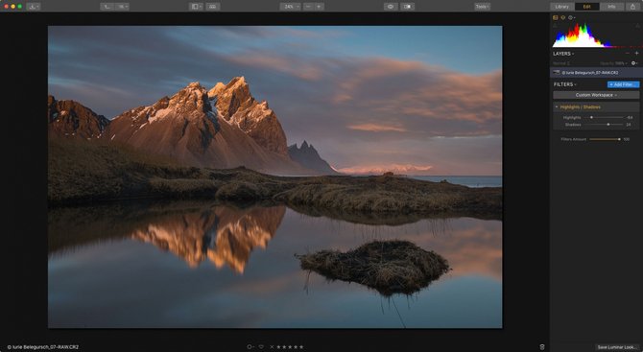643x352 pixels.
Task: Add a new layer with plus icon
Action: coord(637,54)
